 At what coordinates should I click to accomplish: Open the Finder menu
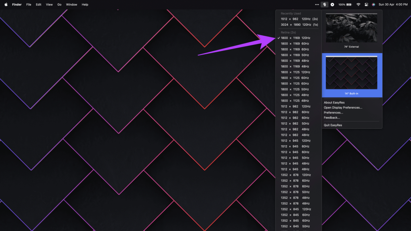[x=17, y=4]
